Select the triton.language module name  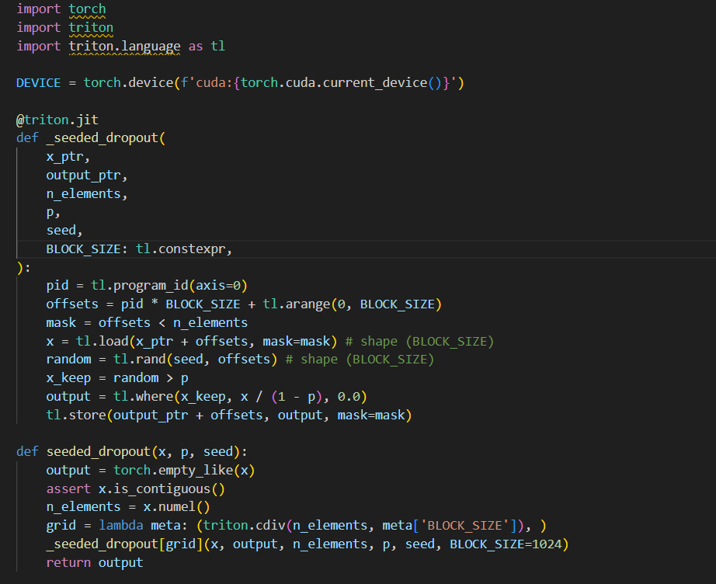[124, 46]
